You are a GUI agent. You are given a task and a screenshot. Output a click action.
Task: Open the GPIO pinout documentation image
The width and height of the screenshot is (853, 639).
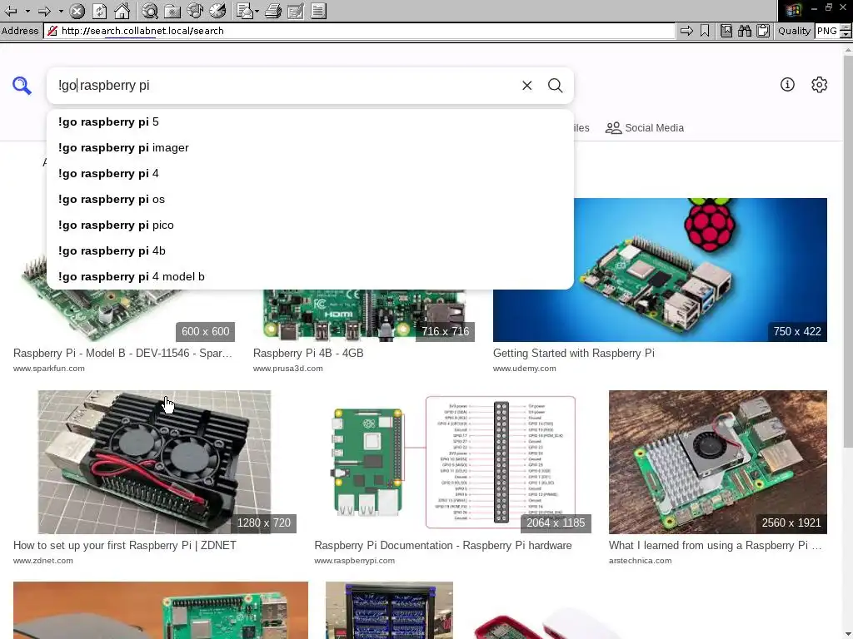[452, 462]
